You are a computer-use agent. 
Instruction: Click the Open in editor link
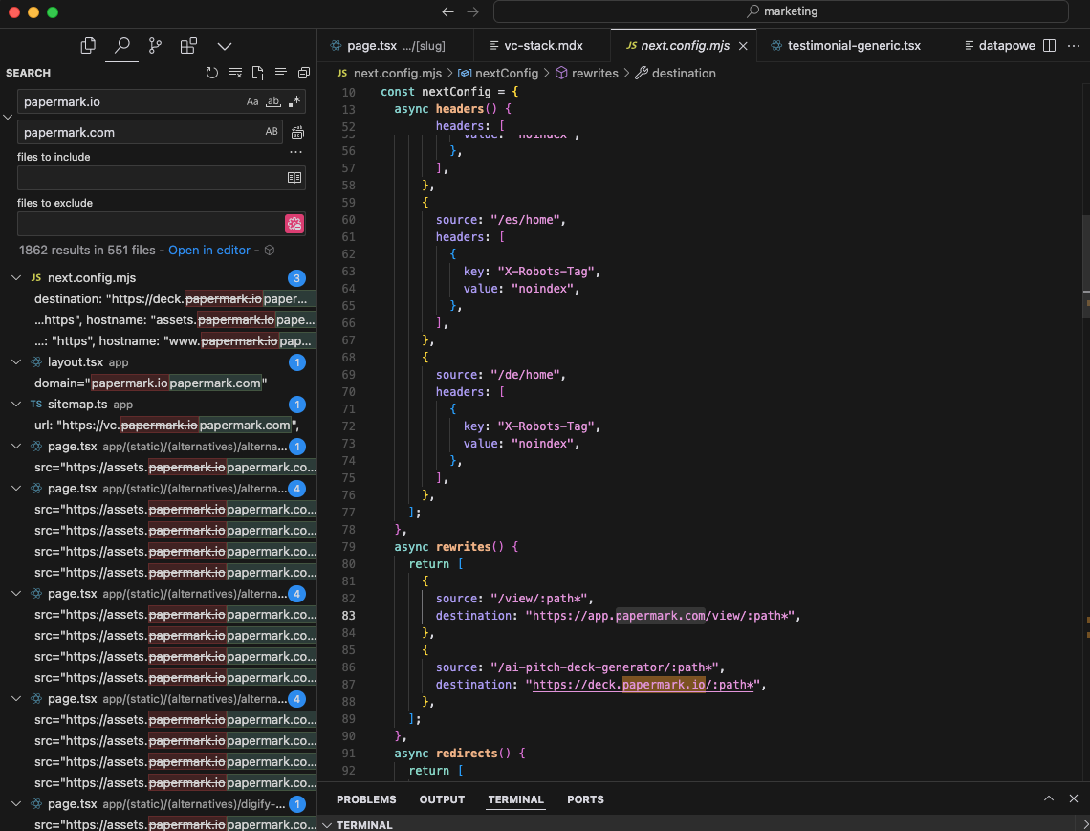click(208, 251)
